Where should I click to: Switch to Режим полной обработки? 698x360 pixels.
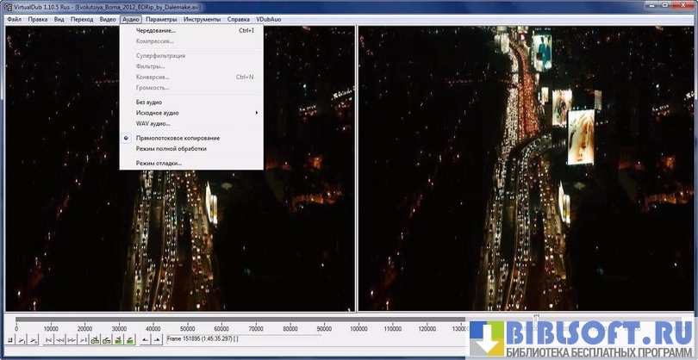pos(171,148)
